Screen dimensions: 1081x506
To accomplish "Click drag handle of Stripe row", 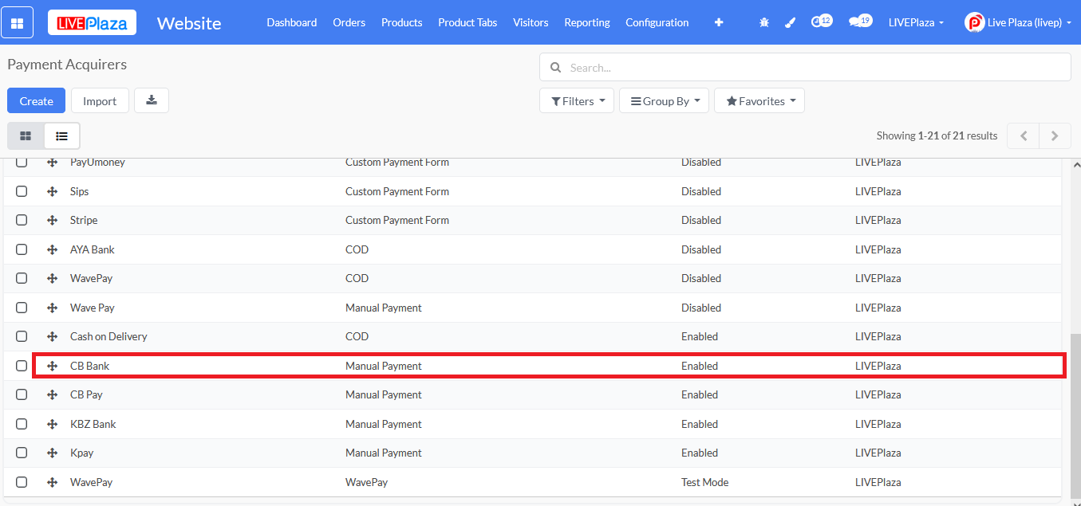I will (52, 220).
